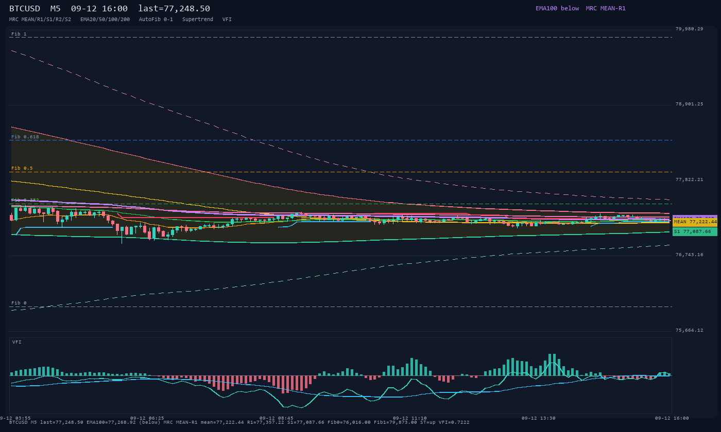Click the '09-12 11:10' time axis label

410,418
